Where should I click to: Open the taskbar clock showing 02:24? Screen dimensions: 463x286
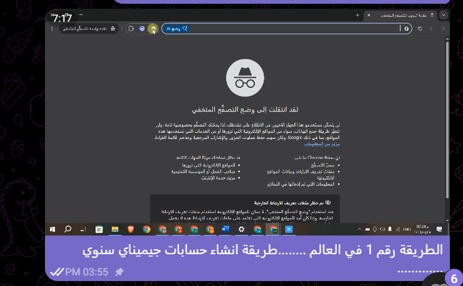pyautogui.click(x=422, y=229)
